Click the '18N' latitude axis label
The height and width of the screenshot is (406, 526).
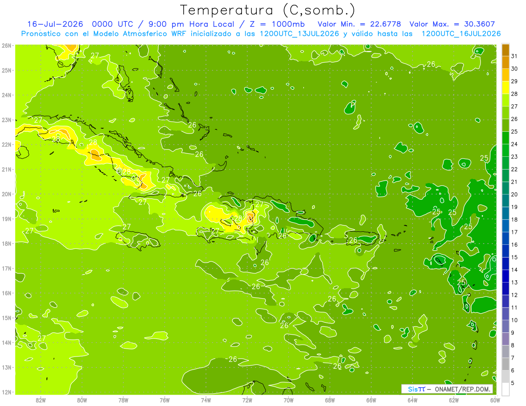click(x=7, y=244)
